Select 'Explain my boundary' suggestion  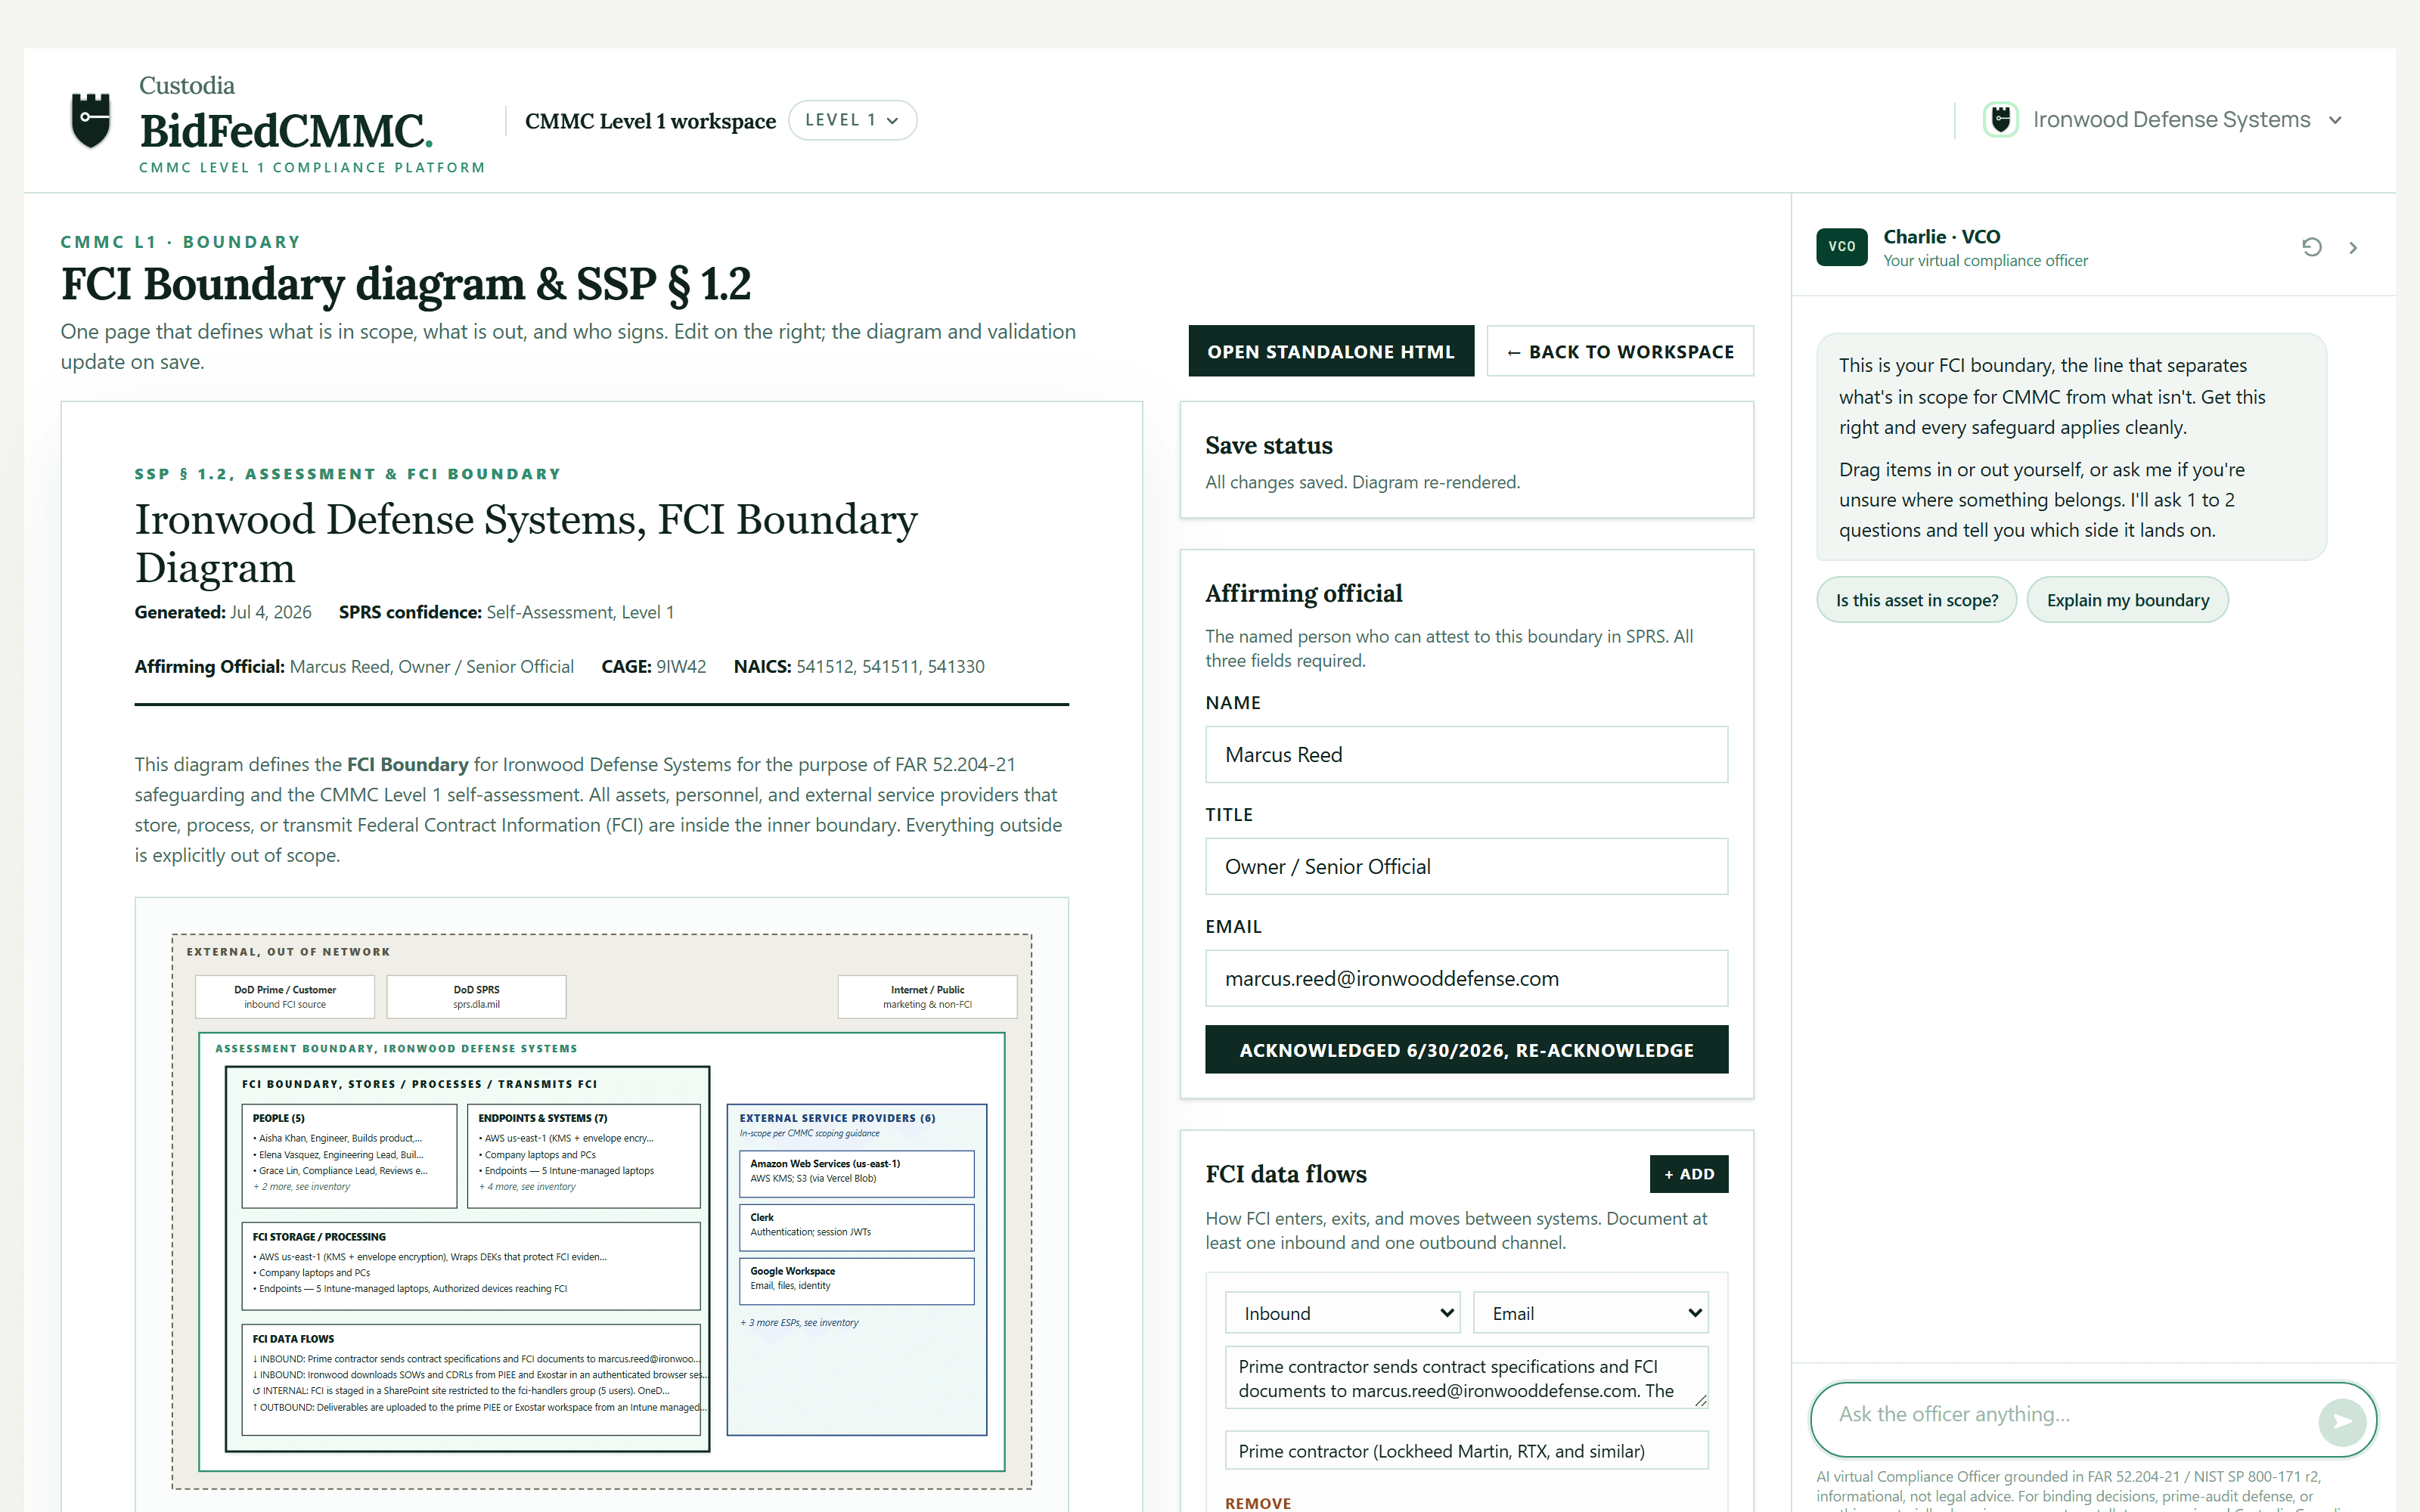coord(2127,600)
